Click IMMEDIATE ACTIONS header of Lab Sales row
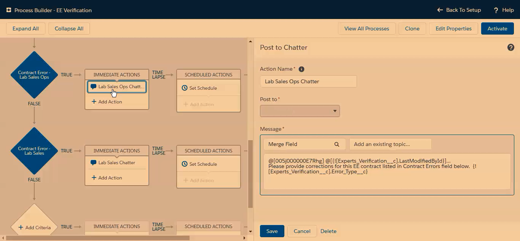The height and width of the screenshot is (241, 520). tap(117, 151)
